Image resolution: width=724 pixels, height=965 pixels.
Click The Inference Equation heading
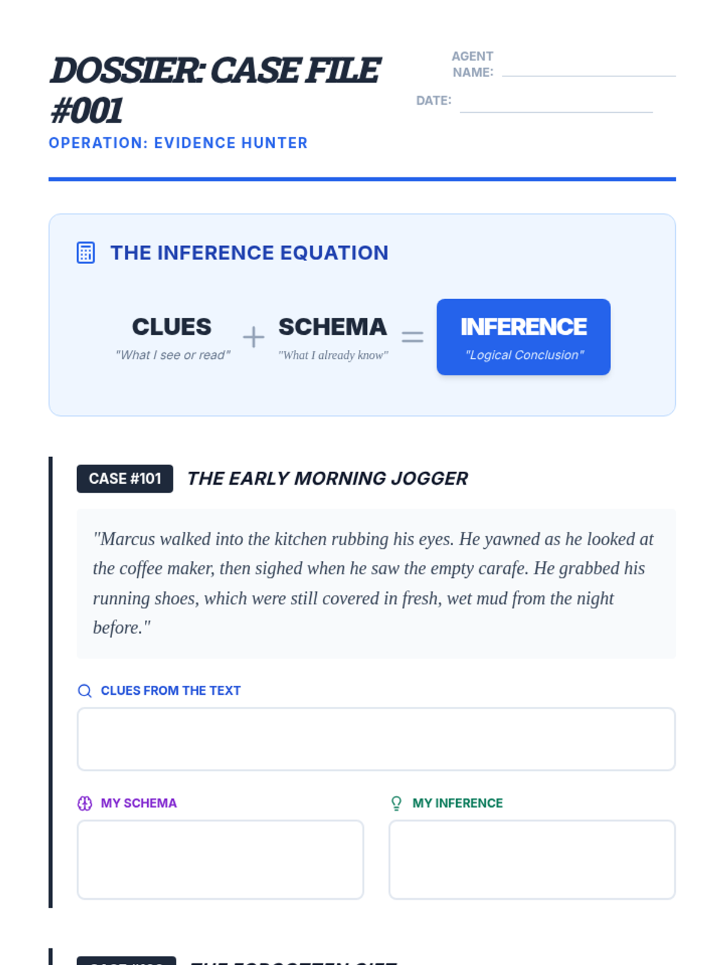(249, 253)
